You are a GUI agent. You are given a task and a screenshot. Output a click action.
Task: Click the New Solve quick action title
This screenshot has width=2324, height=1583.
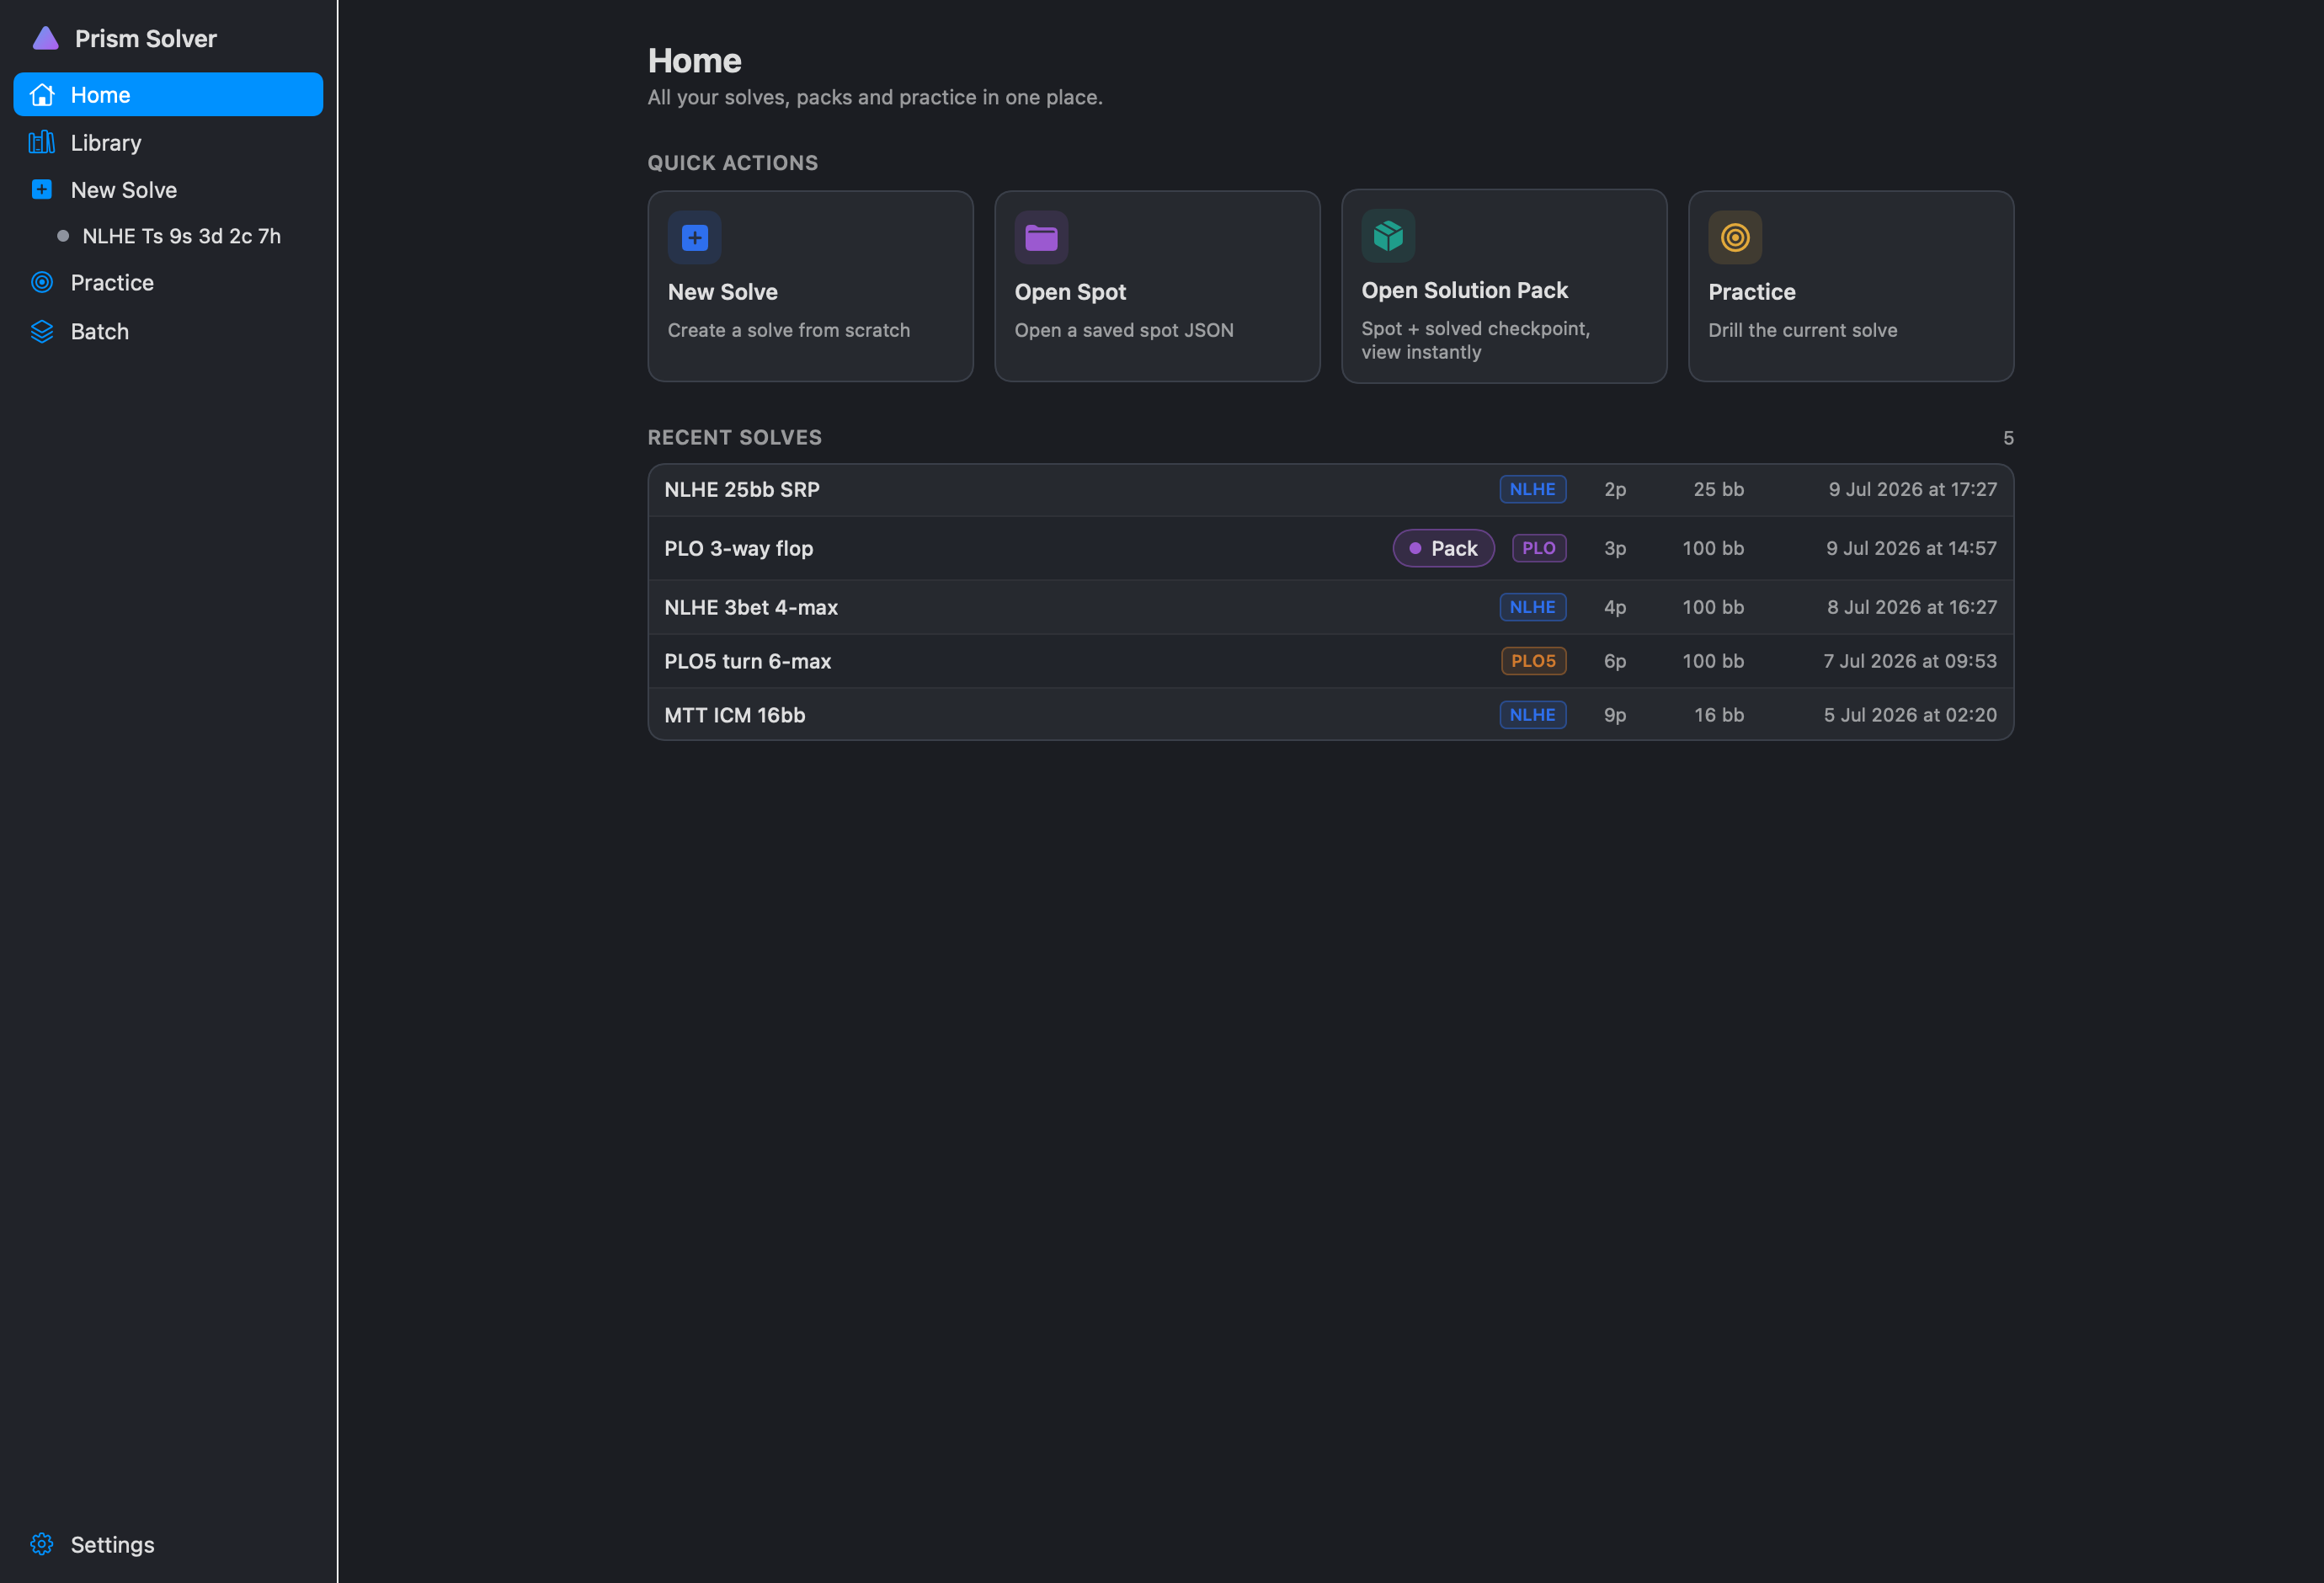pyautogui.click(x=722, y=292)
